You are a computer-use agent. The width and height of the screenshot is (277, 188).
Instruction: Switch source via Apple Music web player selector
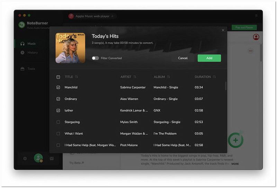click(x=92, y=16)
